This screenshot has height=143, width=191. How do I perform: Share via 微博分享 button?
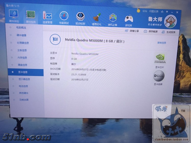tap(132, 31)
